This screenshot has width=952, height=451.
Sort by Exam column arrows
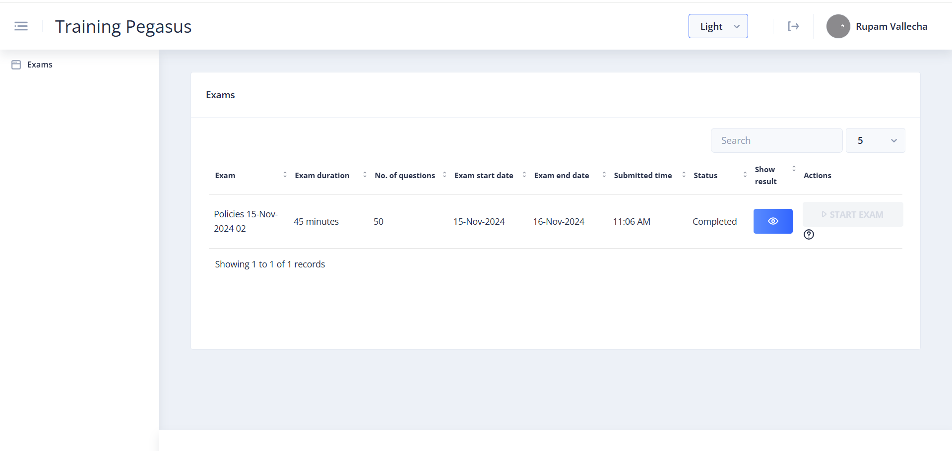click(x=285, y=175)
